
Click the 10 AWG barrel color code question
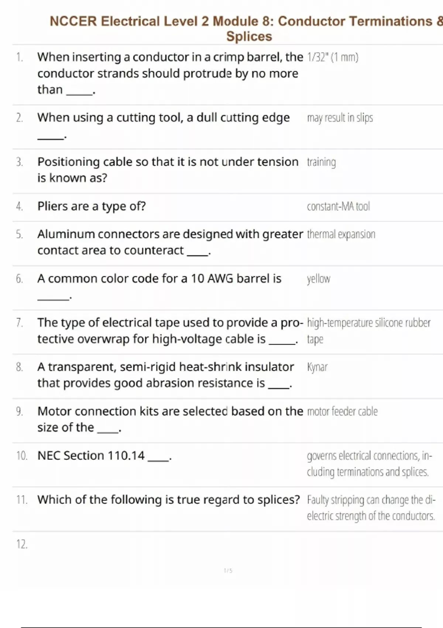159,279
